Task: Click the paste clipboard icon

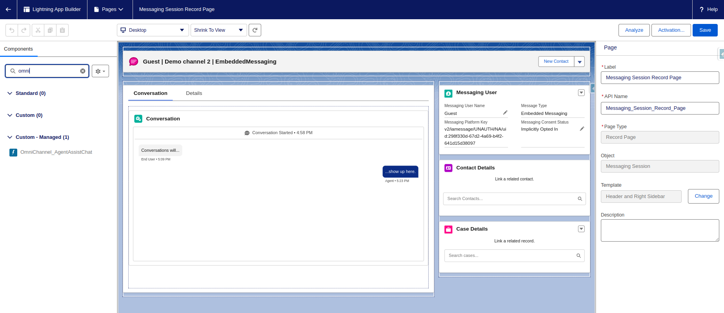Action: point(62,30)
